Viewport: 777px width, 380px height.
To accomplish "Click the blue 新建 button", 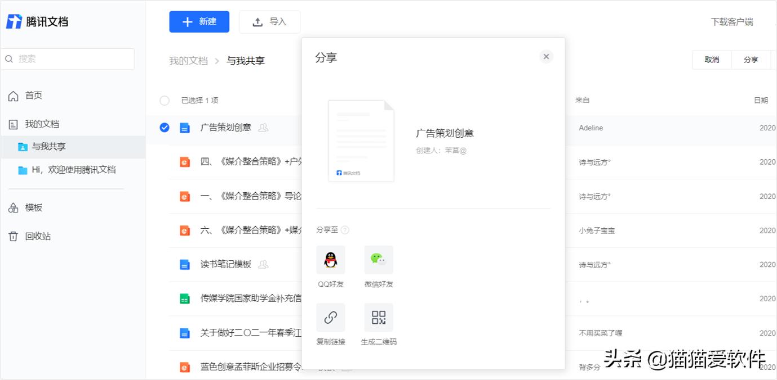I will (x=199, y=21).
